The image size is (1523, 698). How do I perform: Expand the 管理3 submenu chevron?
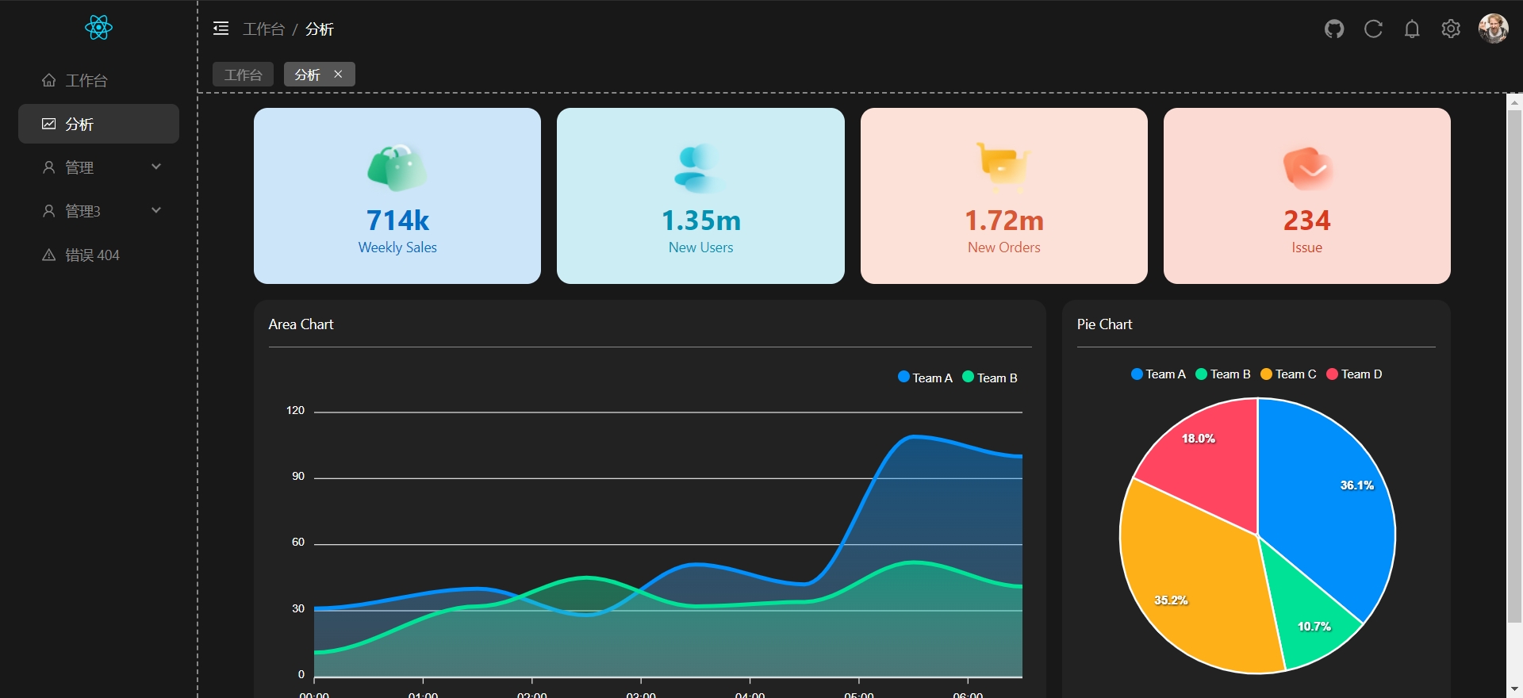(x=156, y=210)
